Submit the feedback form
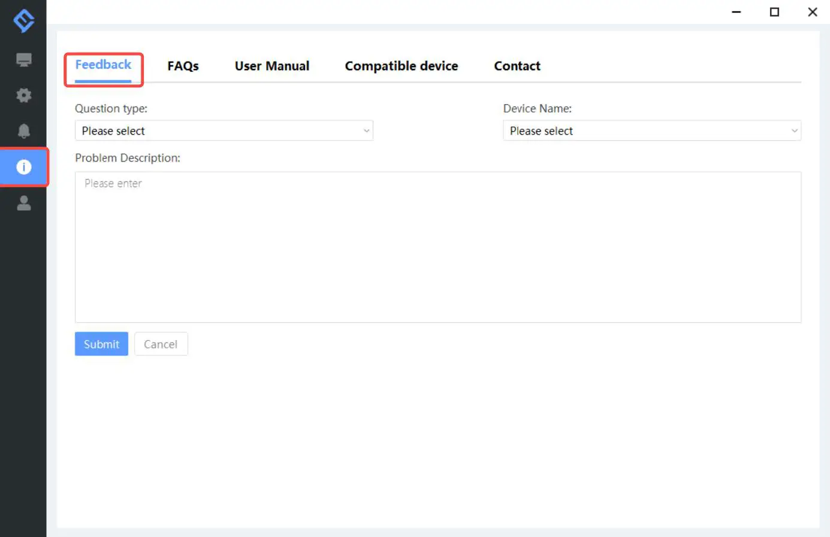Image resolution: width=830 pixels, height=537 pixels. tap(101, 344)
